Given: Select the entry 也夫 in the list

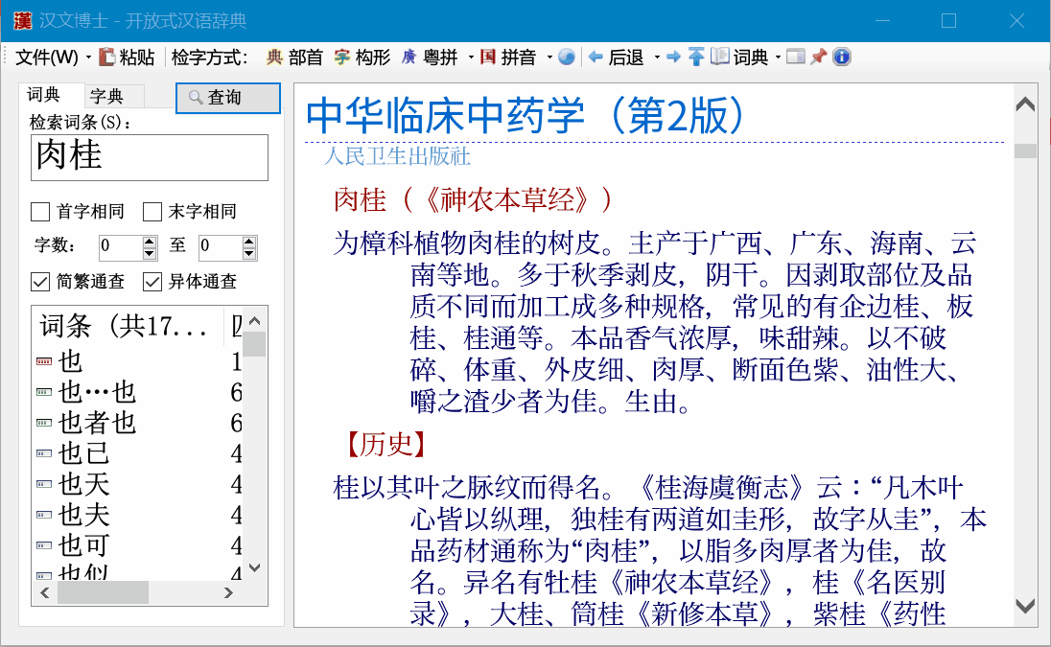Looking at the screenshot, I should tap(83, 516).
